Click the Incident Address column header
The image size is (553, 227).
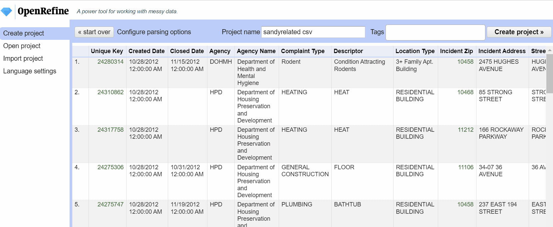click(502, 51)
